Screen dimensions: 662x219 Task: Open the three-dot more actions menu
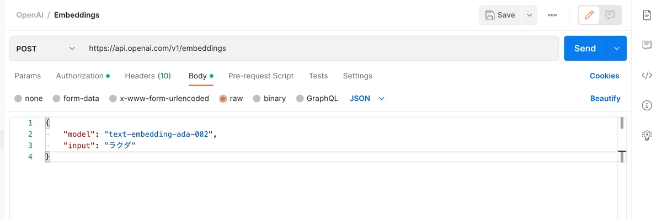(x=552, y=15)
